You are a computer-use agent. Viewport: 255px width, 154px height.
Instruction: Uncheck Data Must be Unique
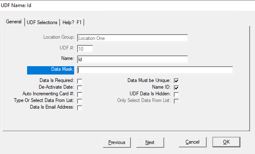(176, 81)
